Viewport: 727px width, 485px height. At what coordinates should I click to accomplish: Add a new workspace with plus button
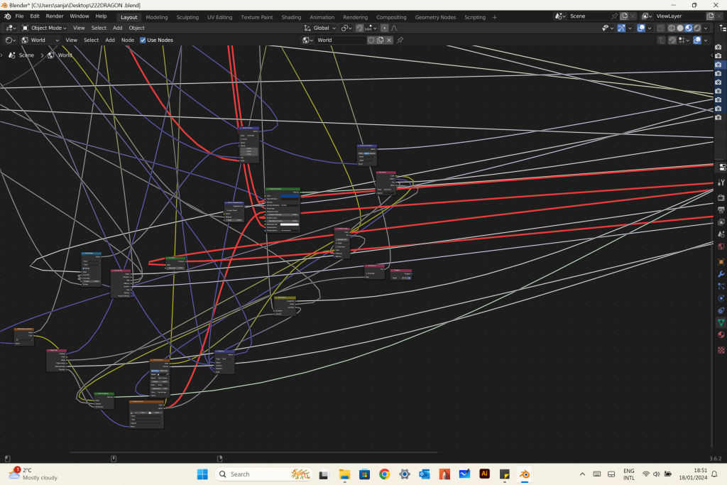(495, 17)
